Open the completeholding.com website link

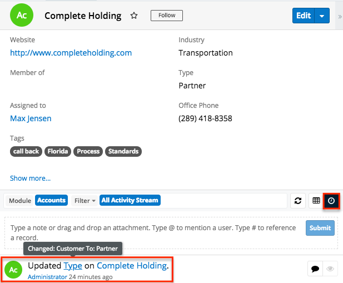[x=71, y=53]
